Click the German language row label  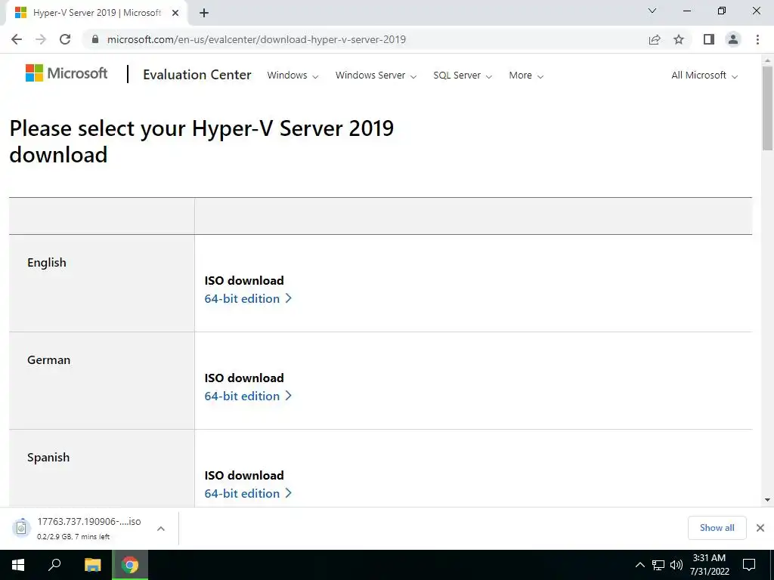pyautogui.click(x=49, y=360)
